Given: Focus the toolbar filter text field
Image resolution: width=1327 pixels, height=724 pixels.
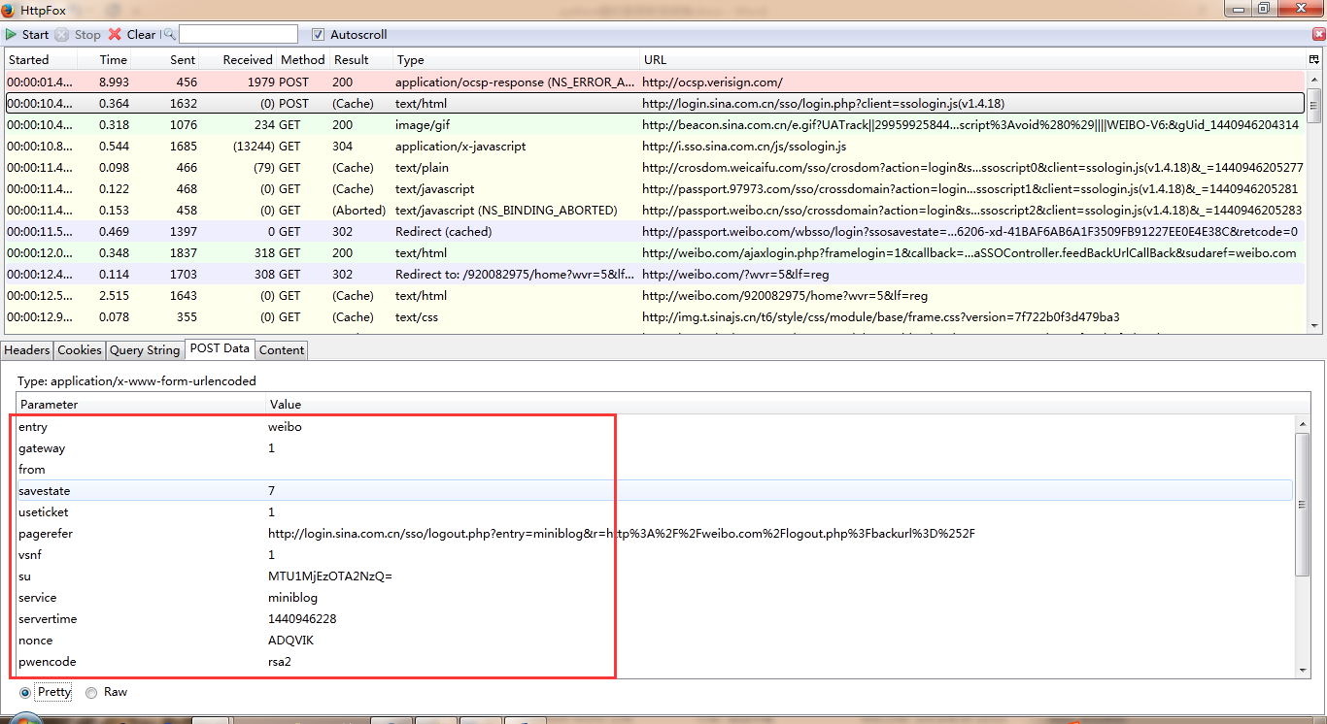Looking at the screenshot, I should pos(237,34).
